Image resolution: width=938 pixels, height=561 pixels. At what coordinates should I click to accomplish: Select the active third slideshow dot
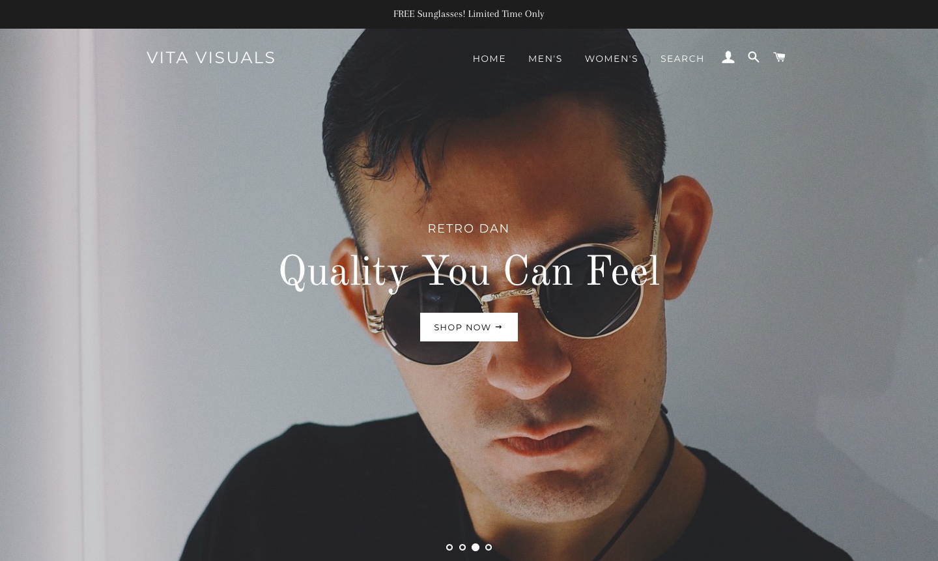[x=476, y=547]
